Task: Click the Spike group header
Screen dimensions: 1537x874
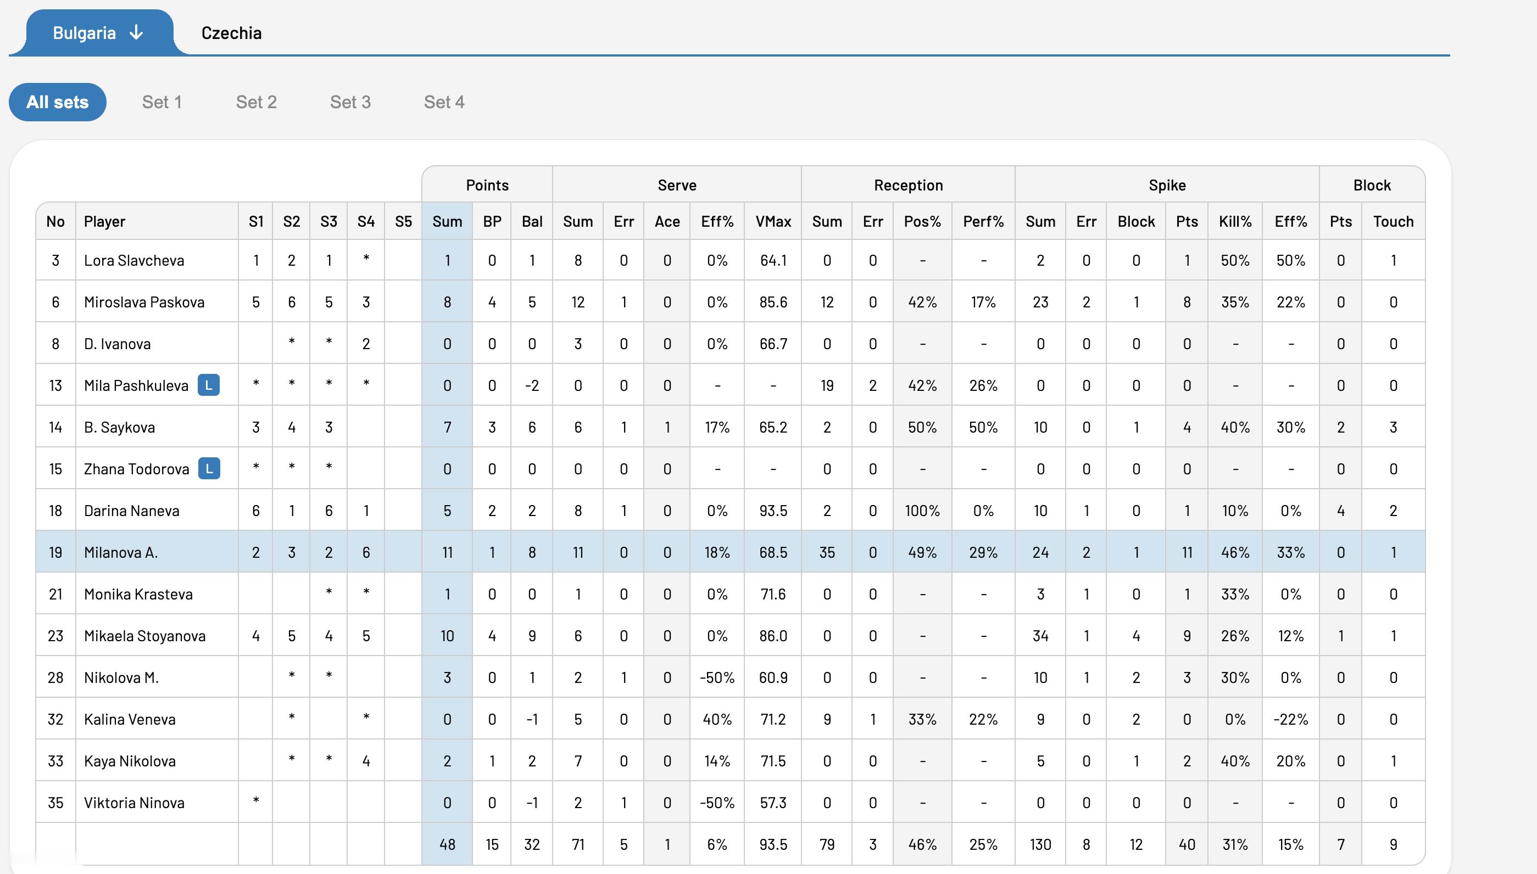Action: (x=1167, y=185)
